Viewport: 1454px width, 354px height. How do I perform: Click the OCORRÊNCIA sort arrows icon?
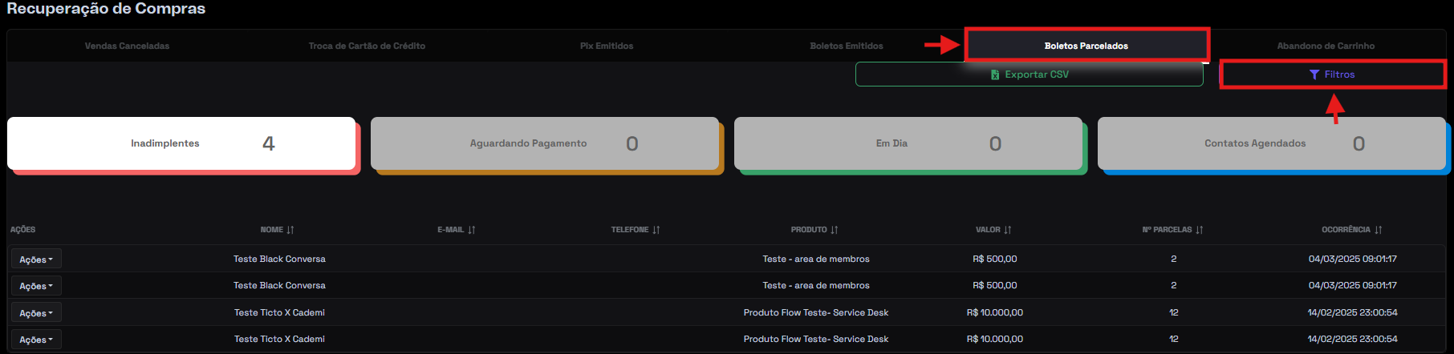pyautogui.click(x=1379, y=230)
